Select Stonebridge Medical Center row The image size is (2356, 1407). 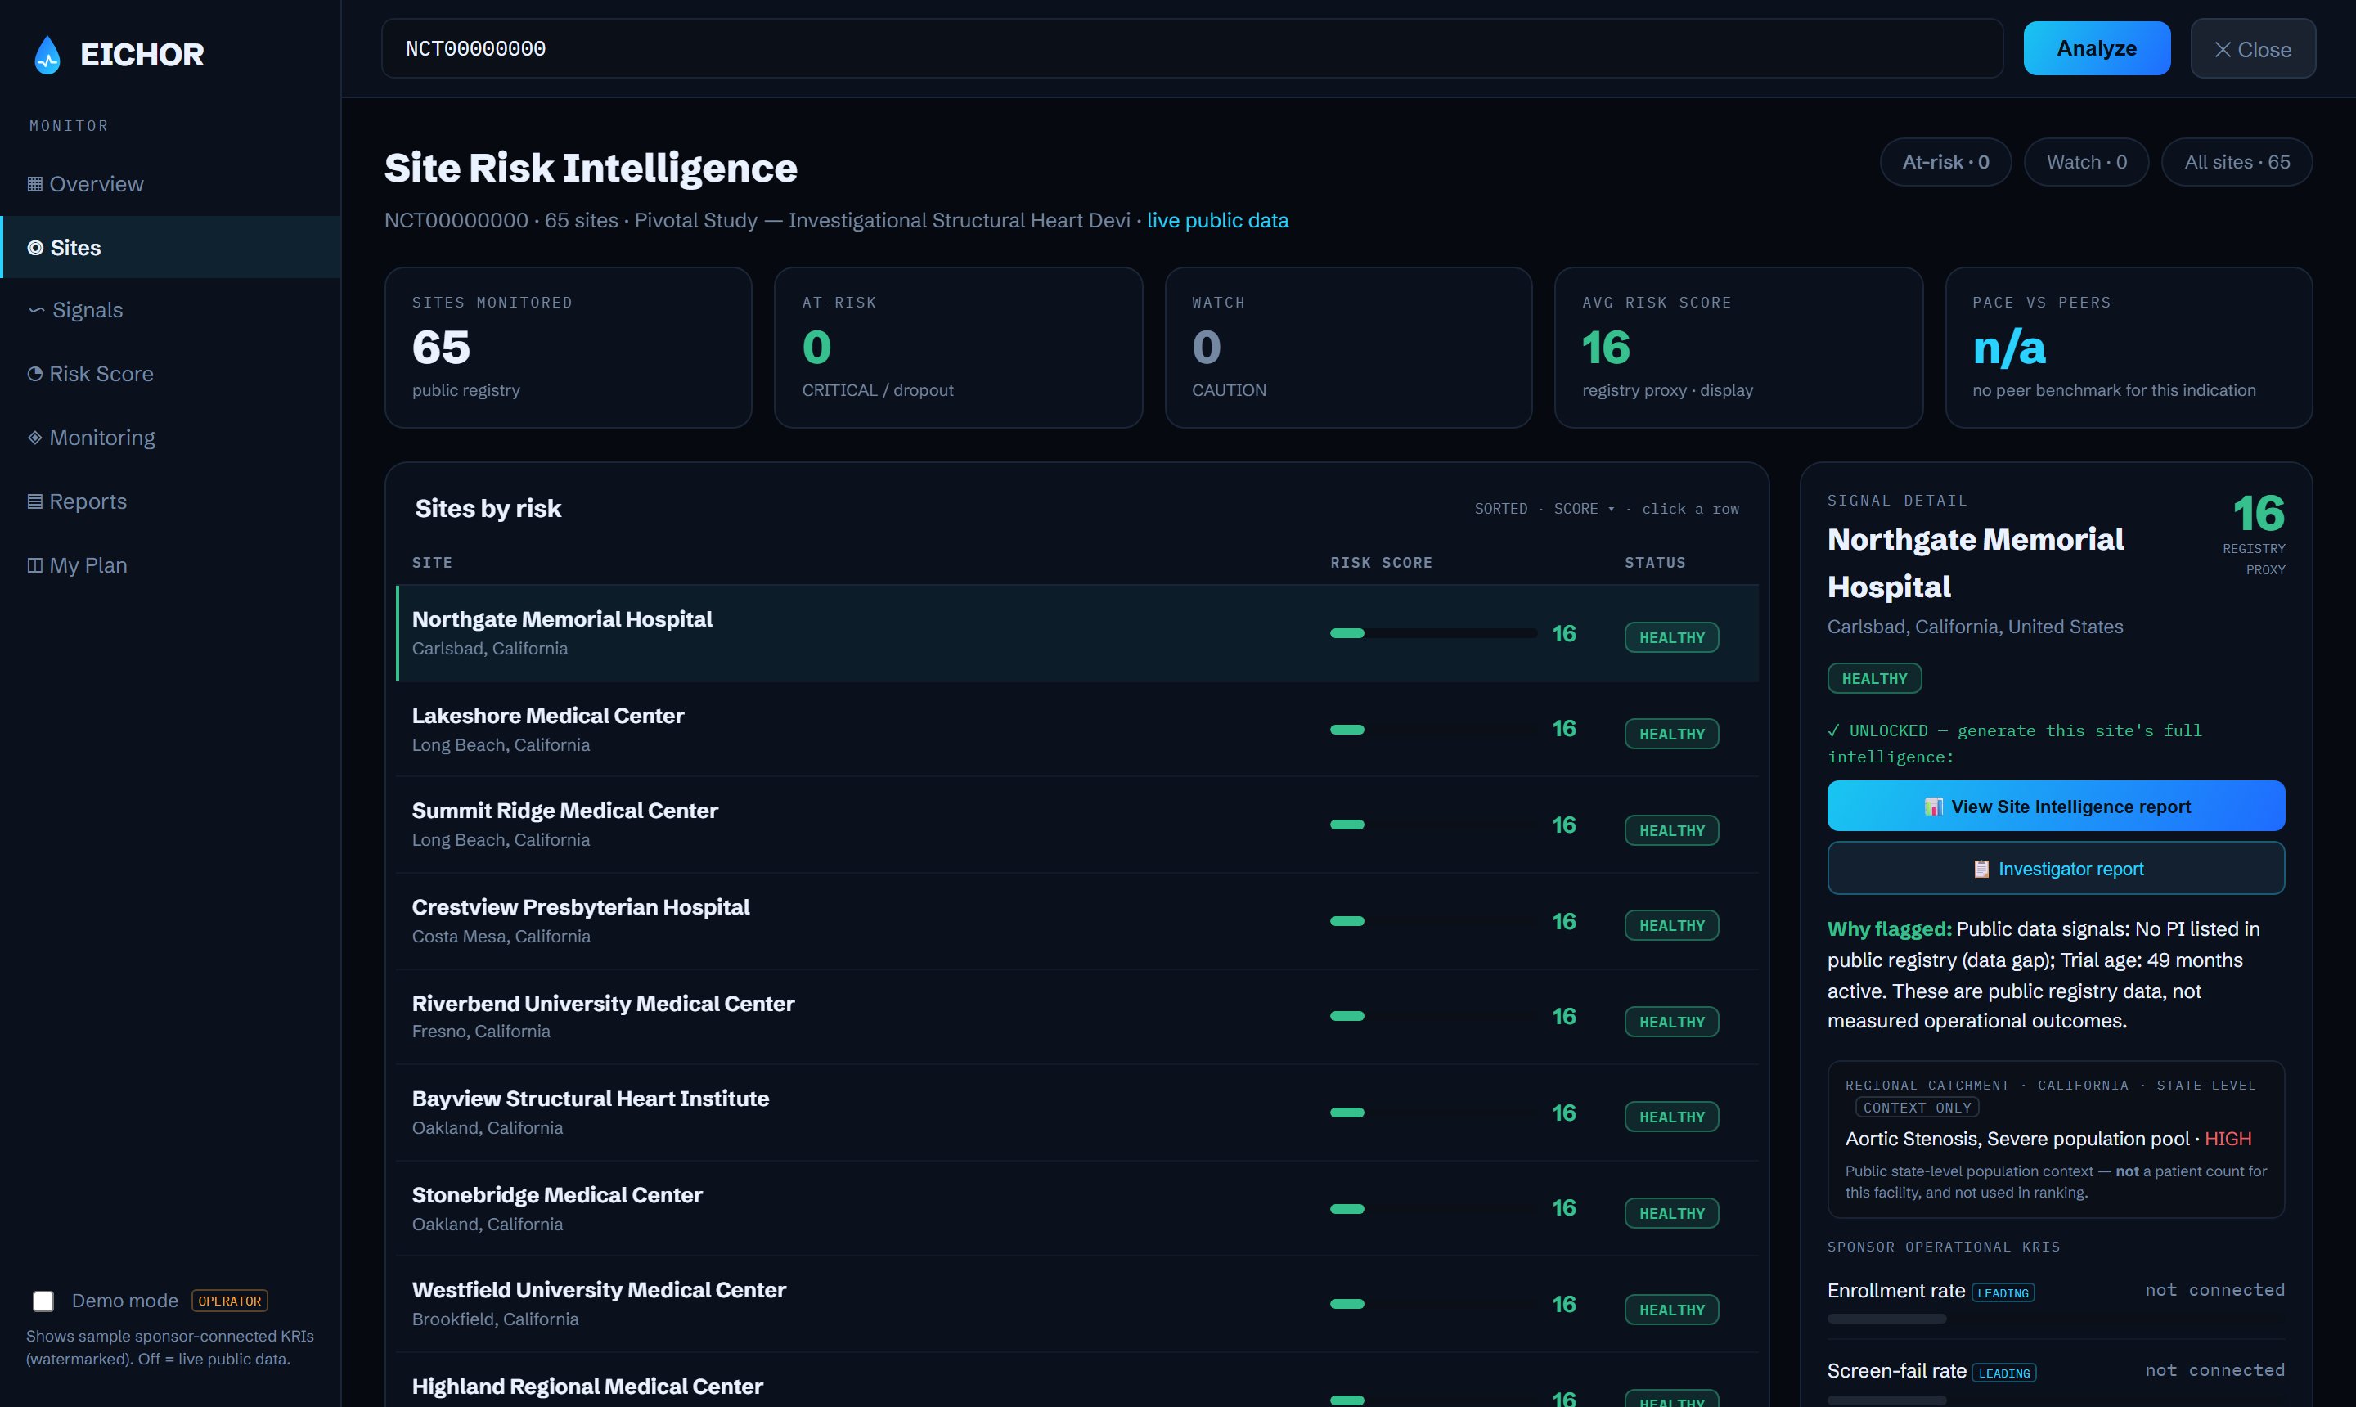click(1077, 1209)
